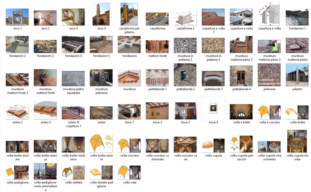Viewport: 311px width, 192px height.
Task: Click the file name 'fondazioni' without number
Action: click(x=129, y=56)
